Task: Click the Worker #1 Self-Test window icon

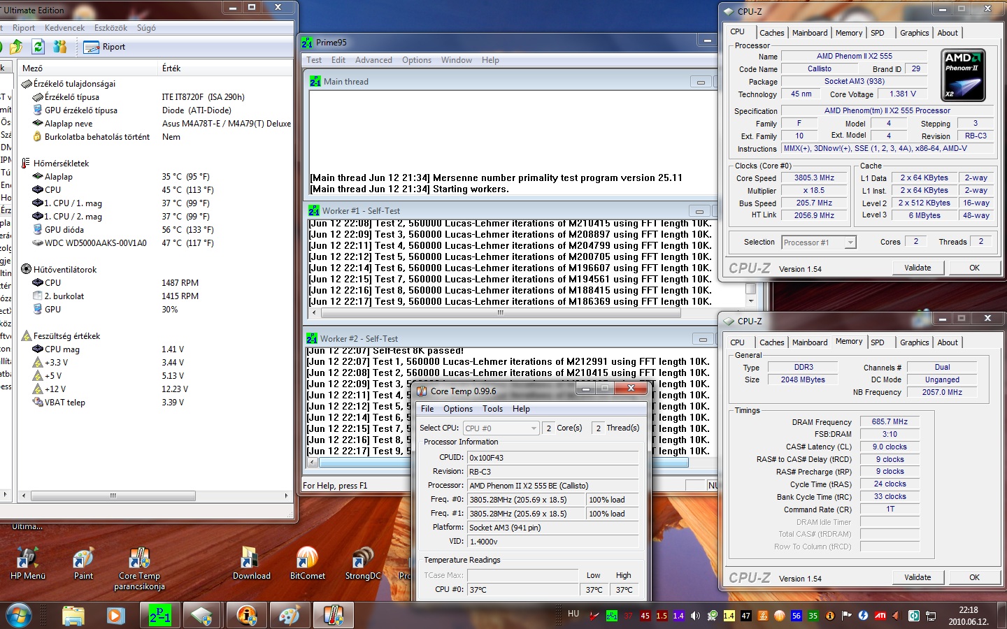Action: pyautogui.click(x=314, y=210)
